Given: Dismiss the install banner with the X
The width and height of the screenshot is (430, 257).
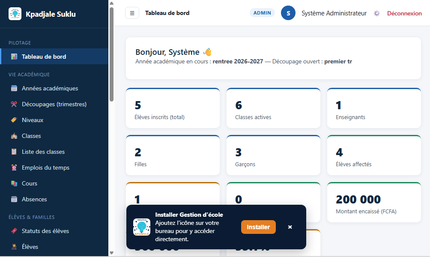Looking at the screenshot, I should point(290,227).
